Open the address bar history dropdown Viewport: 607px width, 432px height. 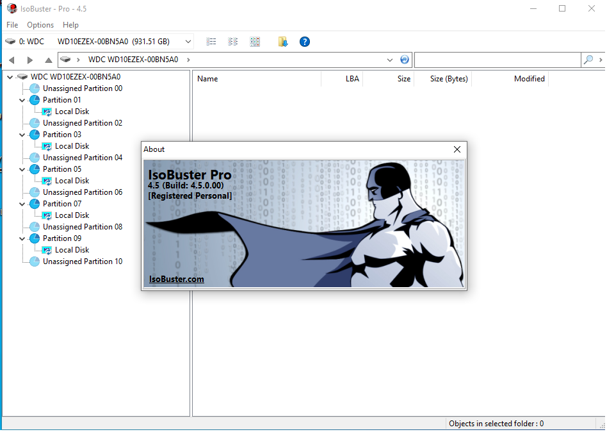390,60
